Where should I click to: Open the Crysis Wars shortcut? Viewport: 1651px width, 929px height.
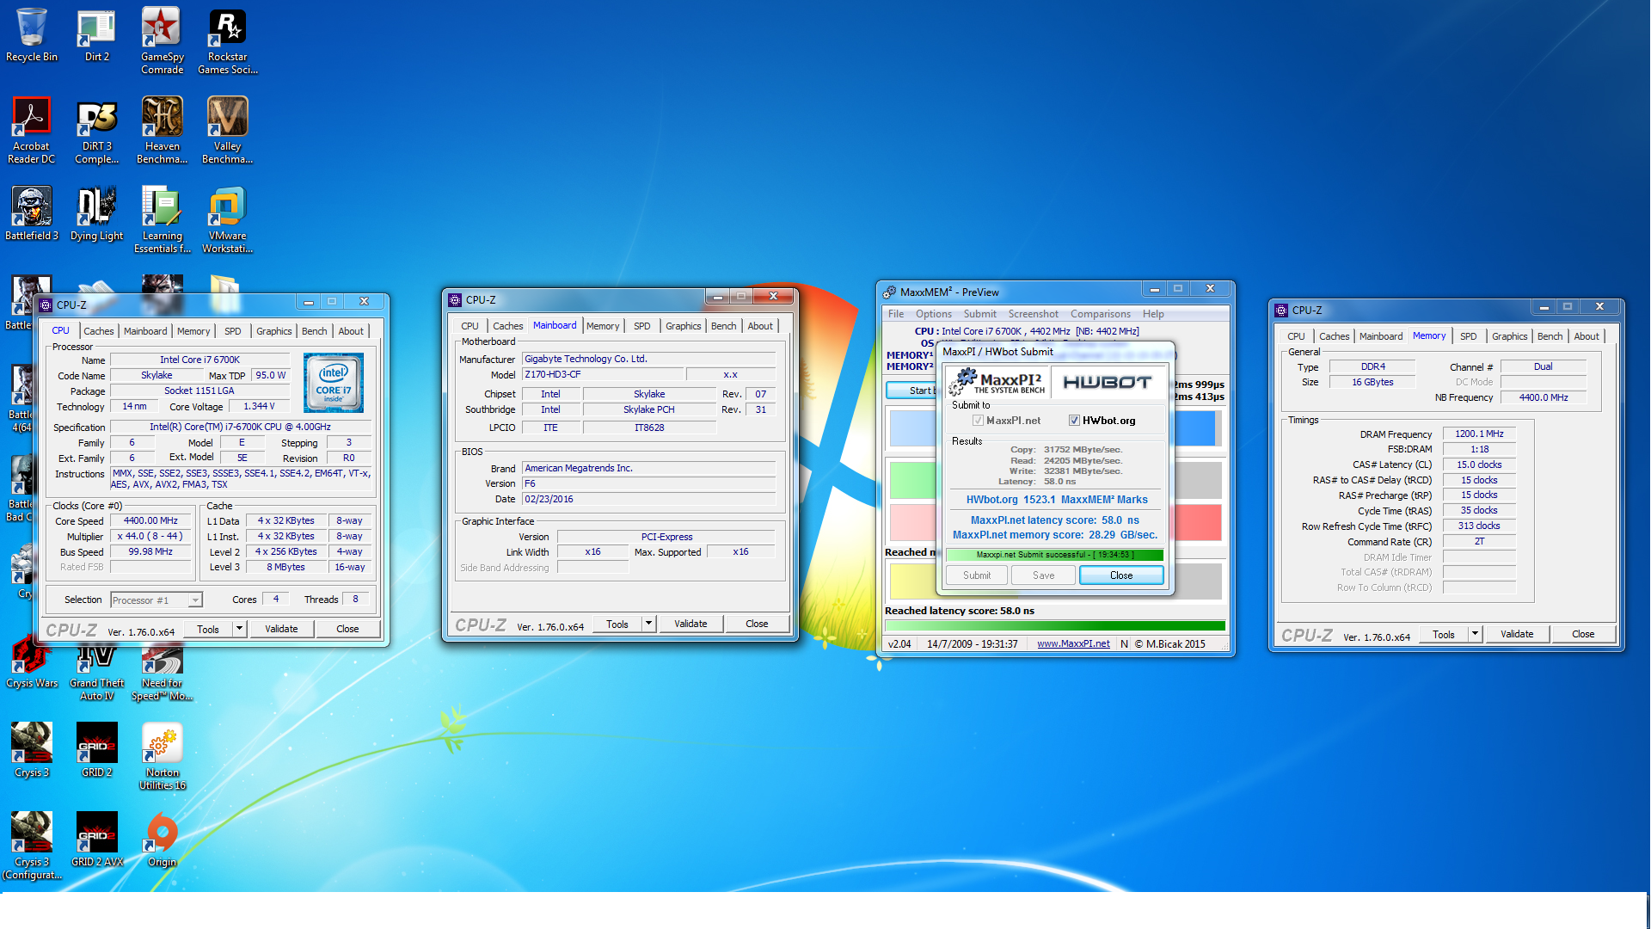pyautogui.click(x=32, y=662)
